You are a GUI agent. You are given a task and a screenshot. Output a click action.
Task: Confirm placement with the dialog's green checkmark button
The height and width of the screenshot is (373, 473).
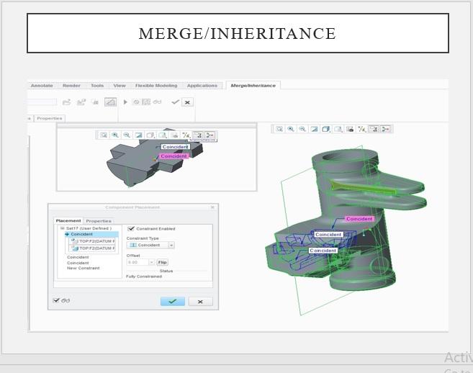point(172,302)
